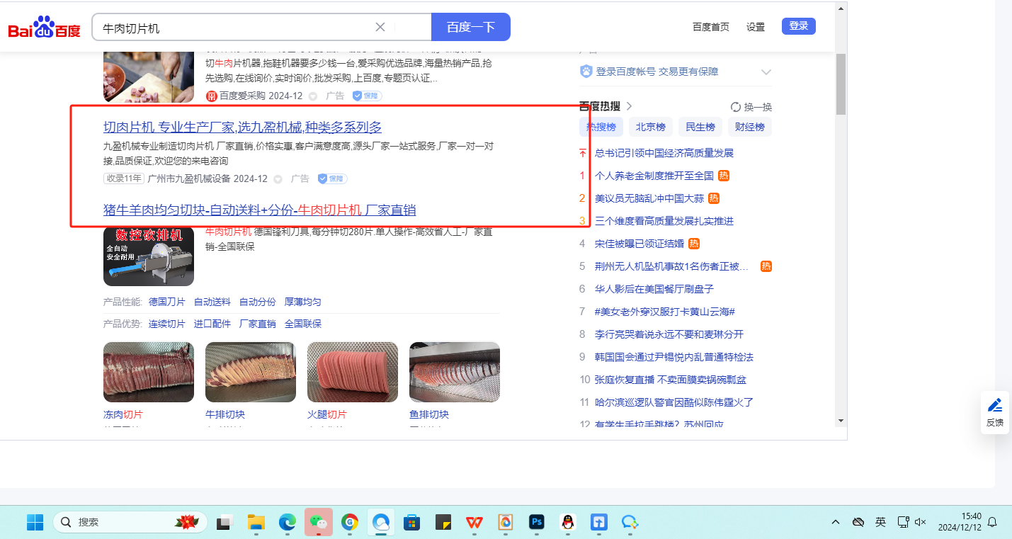The image size is (1012, 539).
Task: Click the 自动送料 product feature link
Action: (x=212, y=302)
